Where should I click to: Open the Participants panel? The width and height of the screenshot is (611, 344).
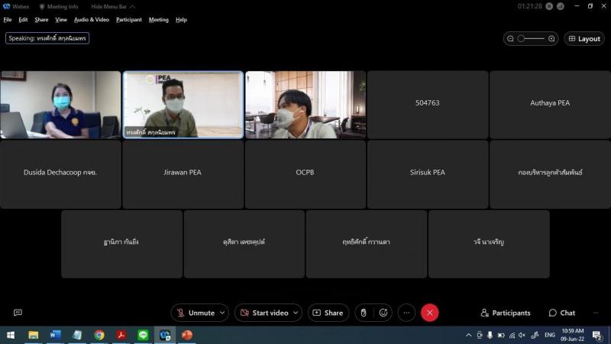coord(506,313)
